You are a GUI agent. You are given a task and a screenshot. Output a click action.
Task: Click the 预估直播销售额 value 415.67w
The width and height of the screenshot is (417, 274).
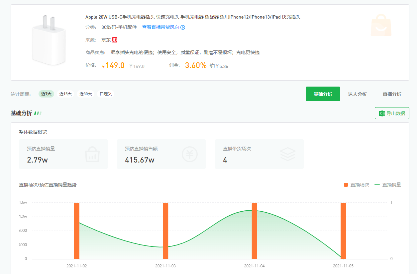[x=140, y=160]
